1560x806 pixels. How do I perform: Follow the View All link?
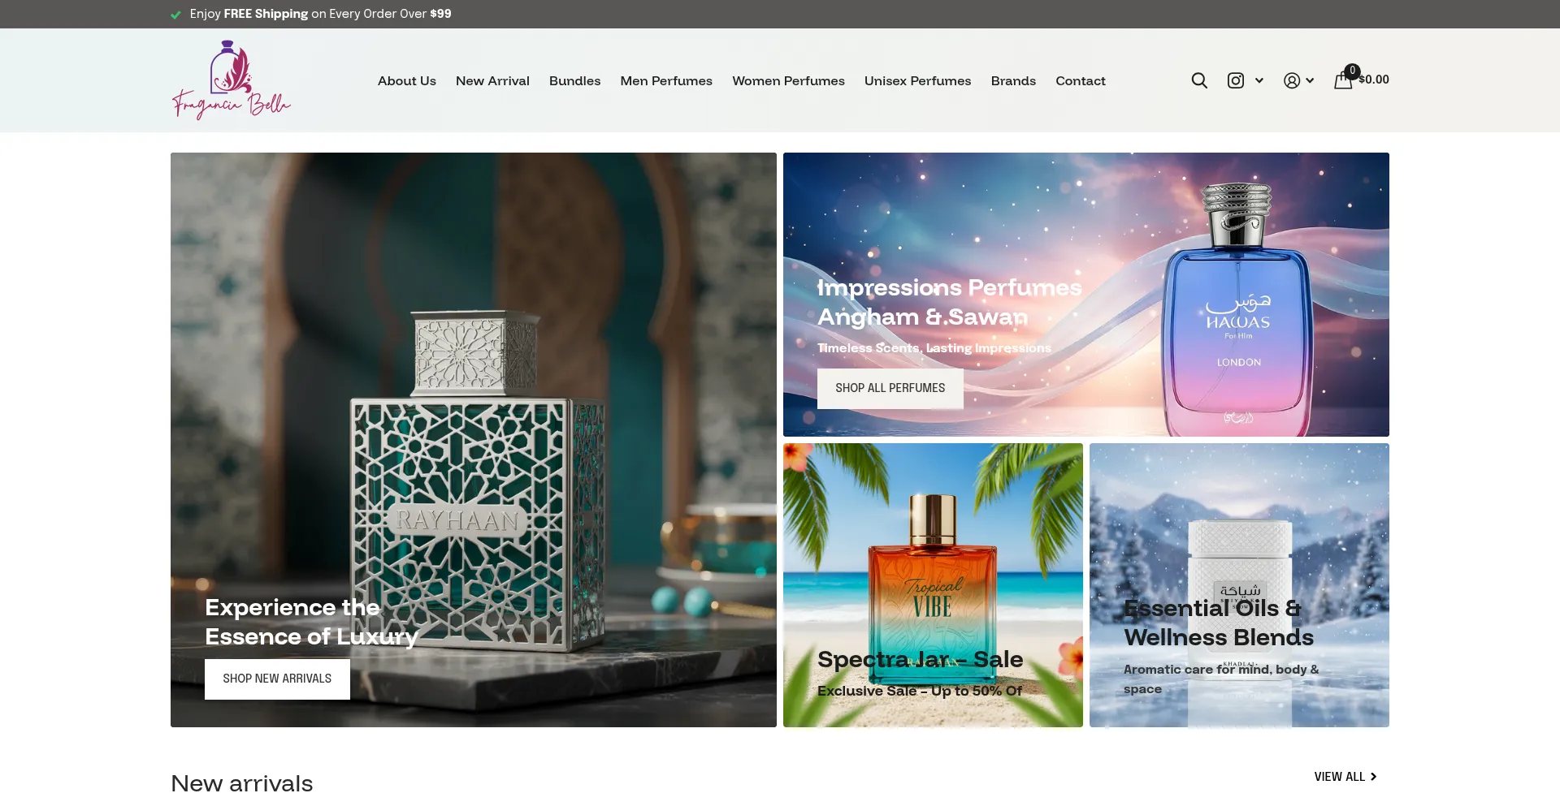(1345, 777)
